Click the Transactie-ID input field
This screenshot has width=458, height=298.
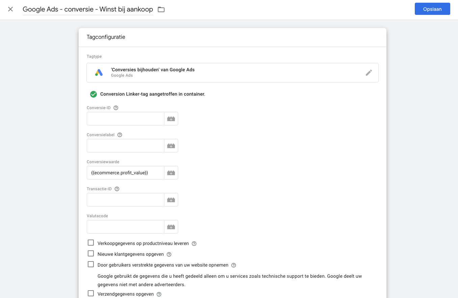[126, 200]
